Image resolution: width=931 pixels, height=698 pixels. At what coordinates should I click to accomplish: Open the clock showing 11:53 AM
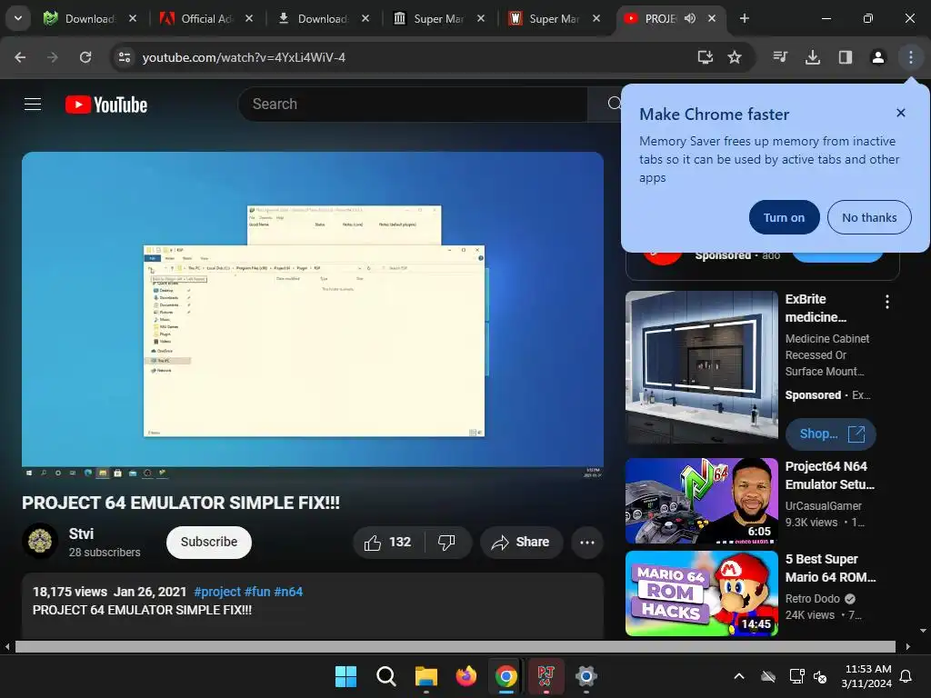point(866,676)
